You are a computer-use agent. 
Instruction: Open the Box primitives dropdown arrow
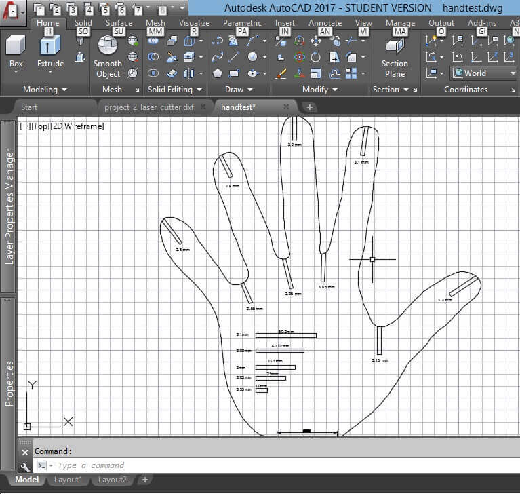coord(16,72)
